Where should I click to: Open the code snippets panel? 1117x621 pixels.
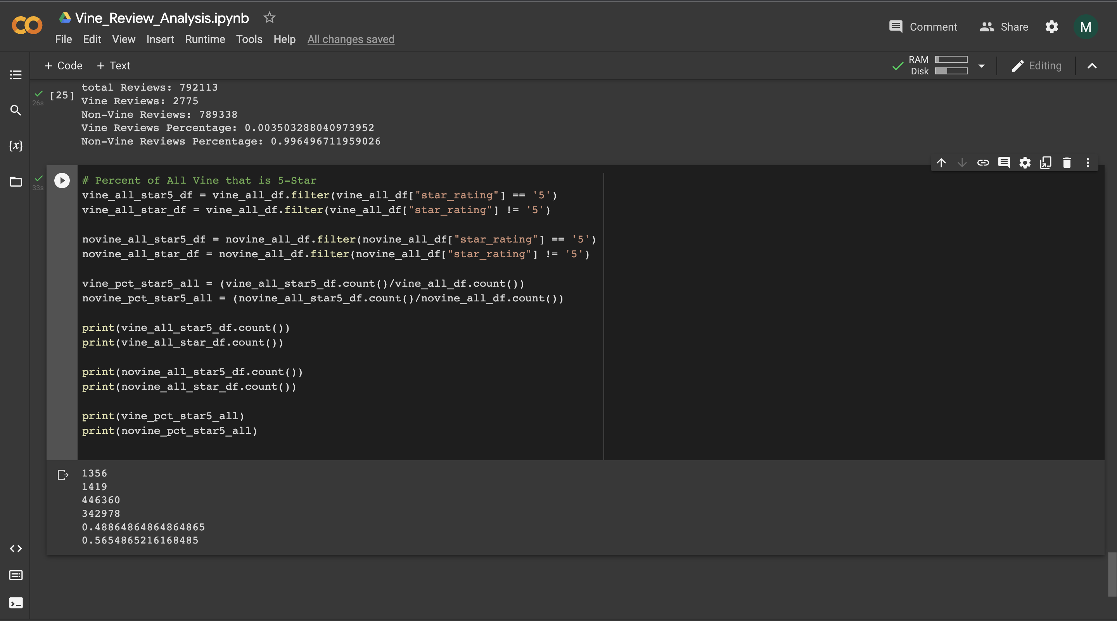[16, 548]
